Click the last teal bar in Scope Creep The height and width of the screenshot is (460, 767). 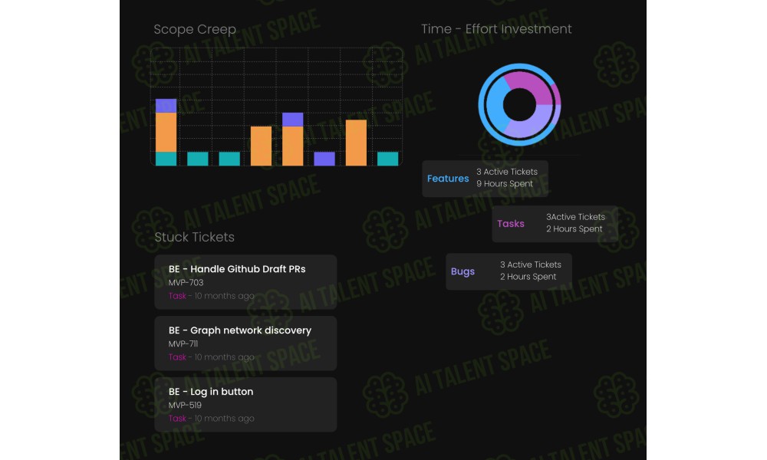[x=388, y=159]
